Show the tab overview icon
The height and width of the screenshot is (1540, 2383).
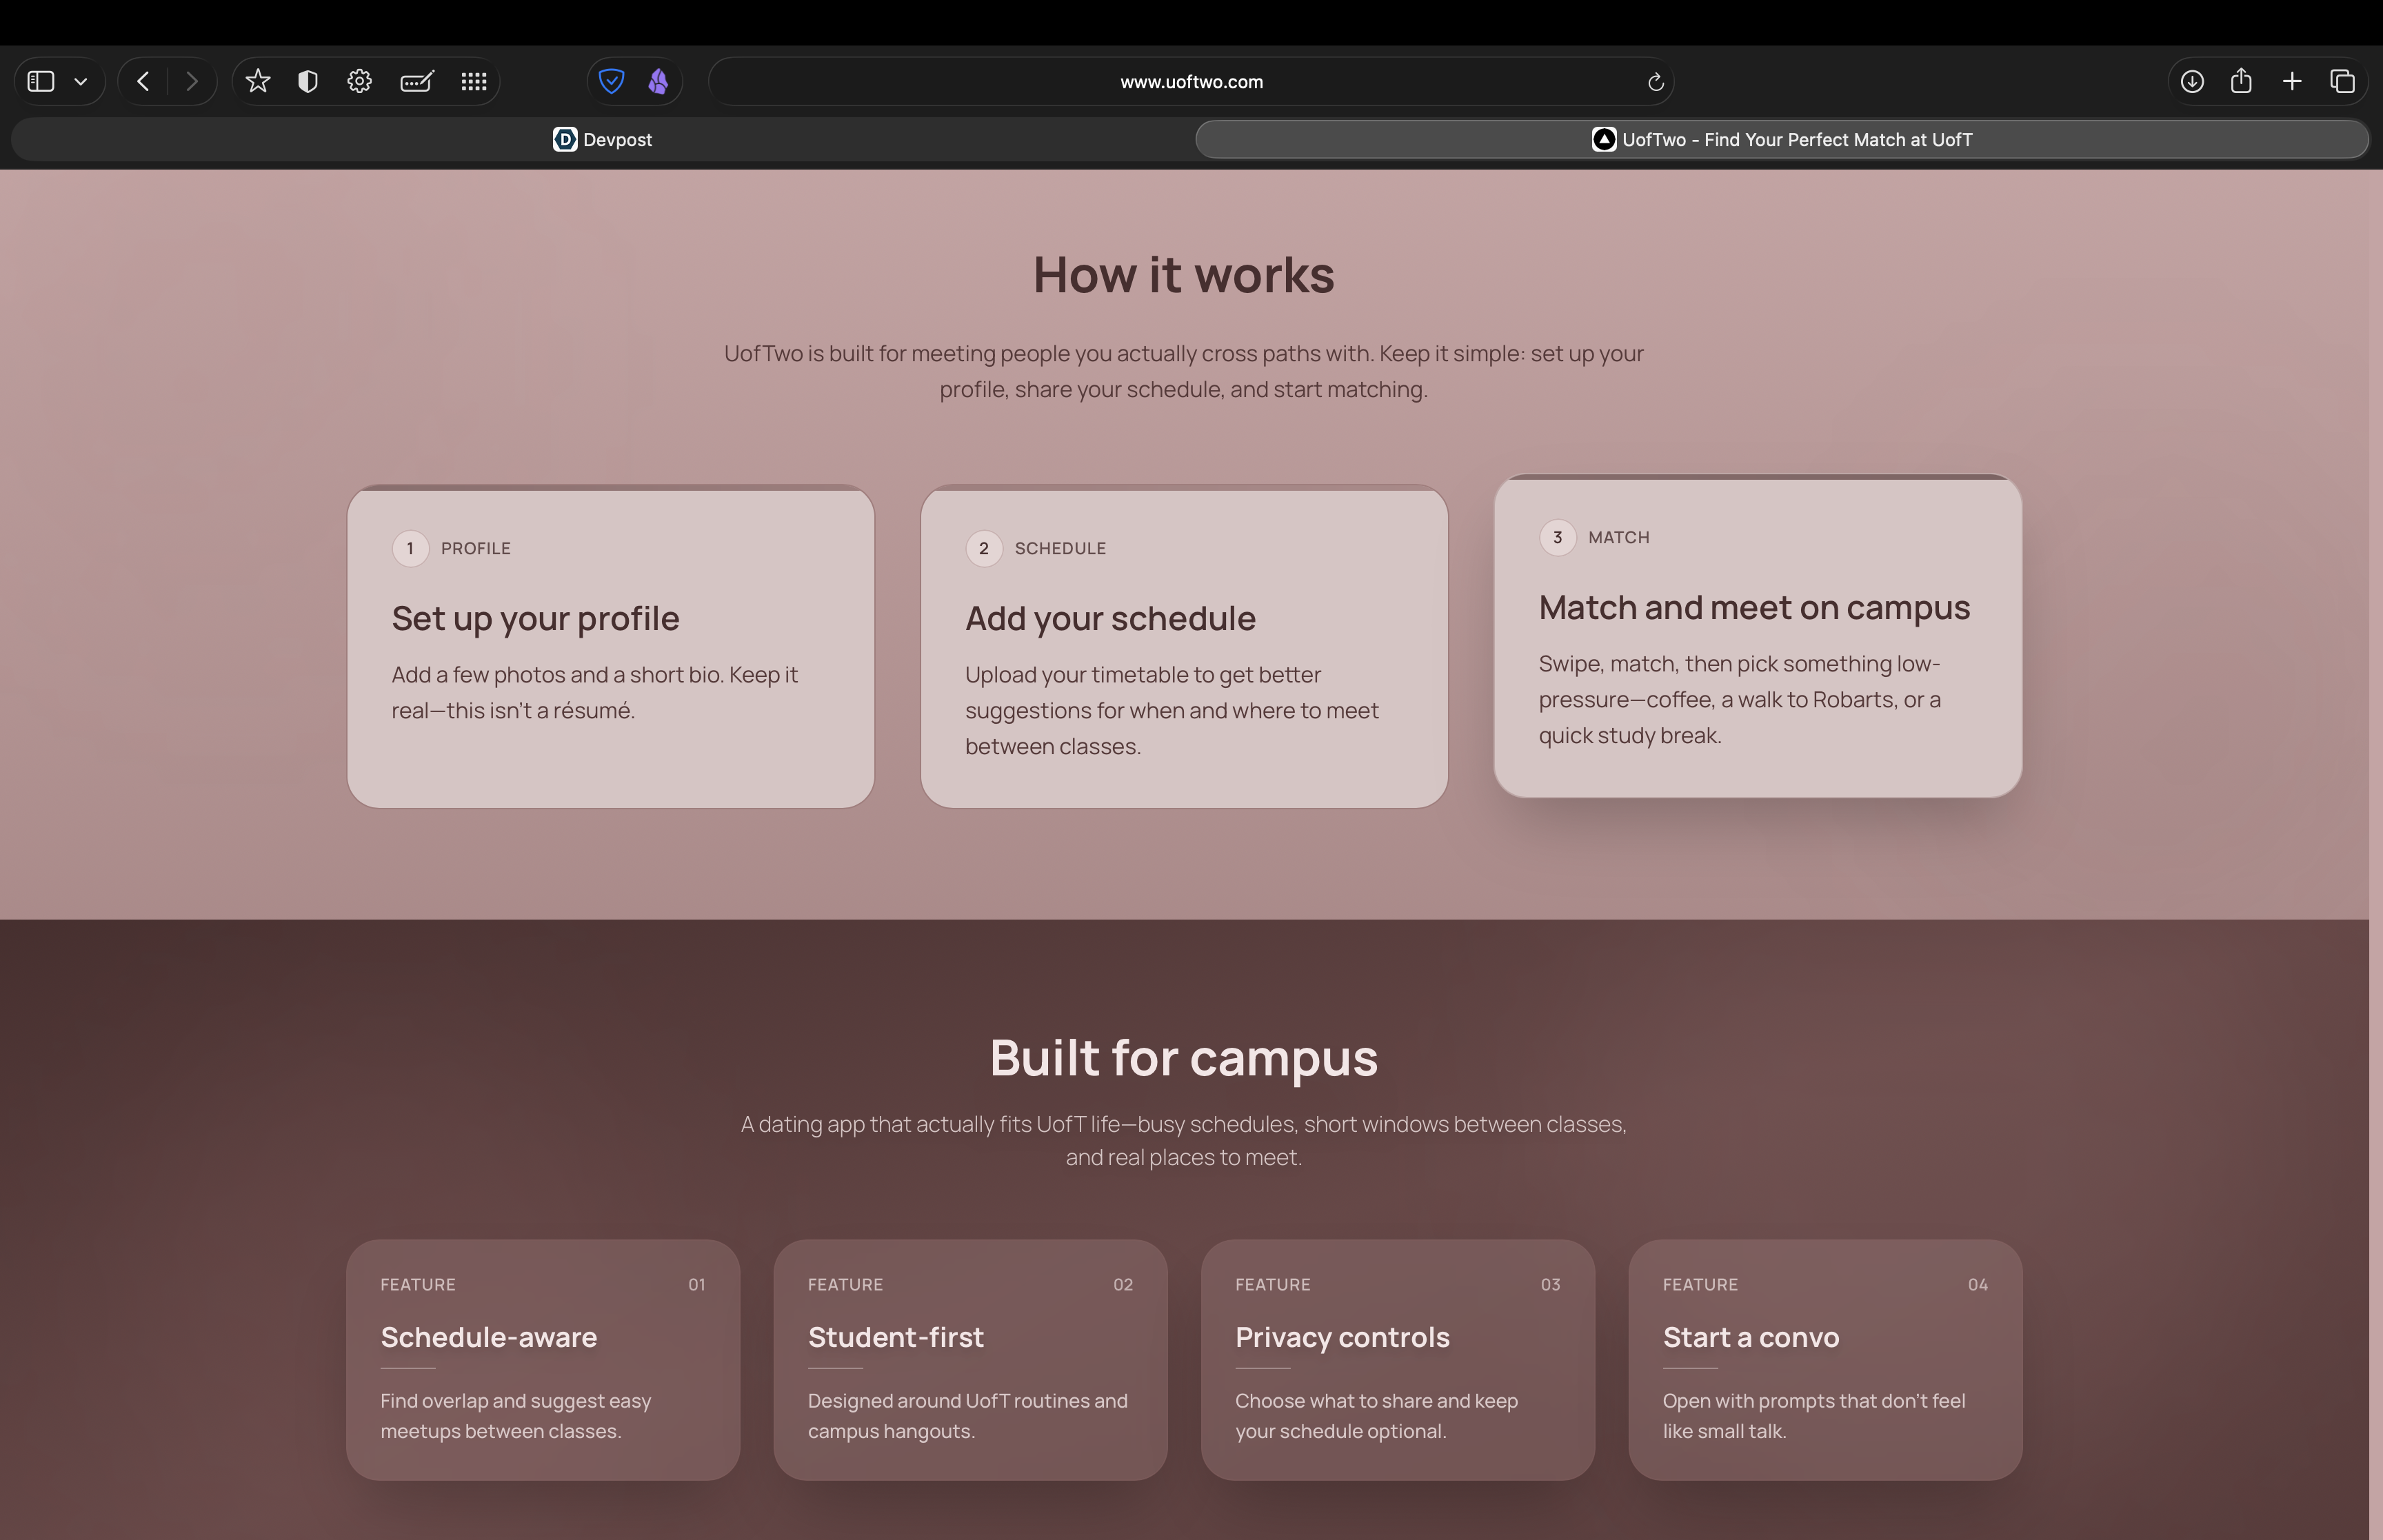coord(2342,82)
